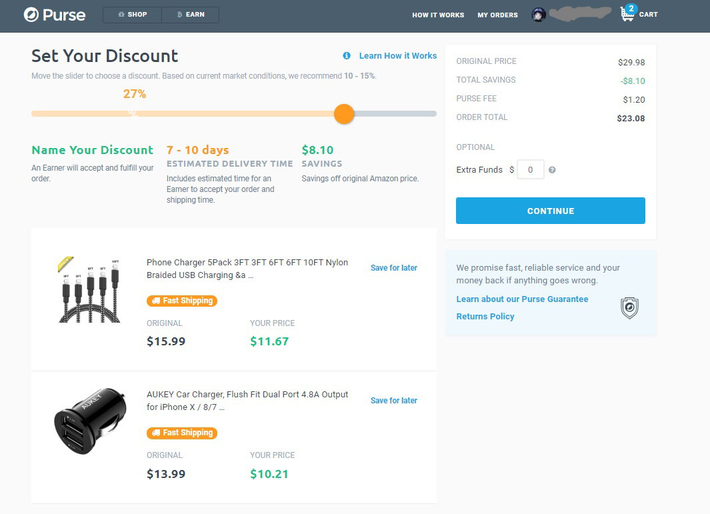Open My Orders page
Screen dimensions: 710x514
[x=497, y=15]
